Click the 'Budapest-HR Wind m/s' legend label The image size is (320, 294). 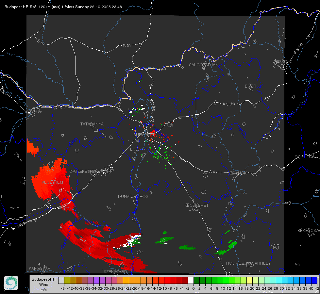tap(44, 285)
